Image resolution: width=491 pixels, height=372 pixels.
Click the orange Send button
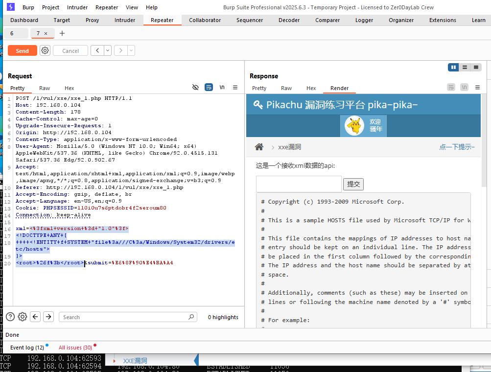tap(22, 51)
